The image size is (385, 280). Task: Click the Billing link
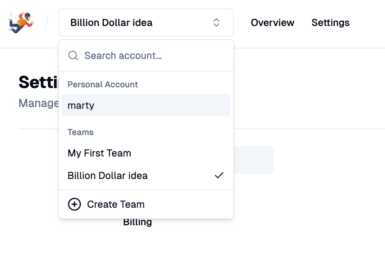click(137, 222)
